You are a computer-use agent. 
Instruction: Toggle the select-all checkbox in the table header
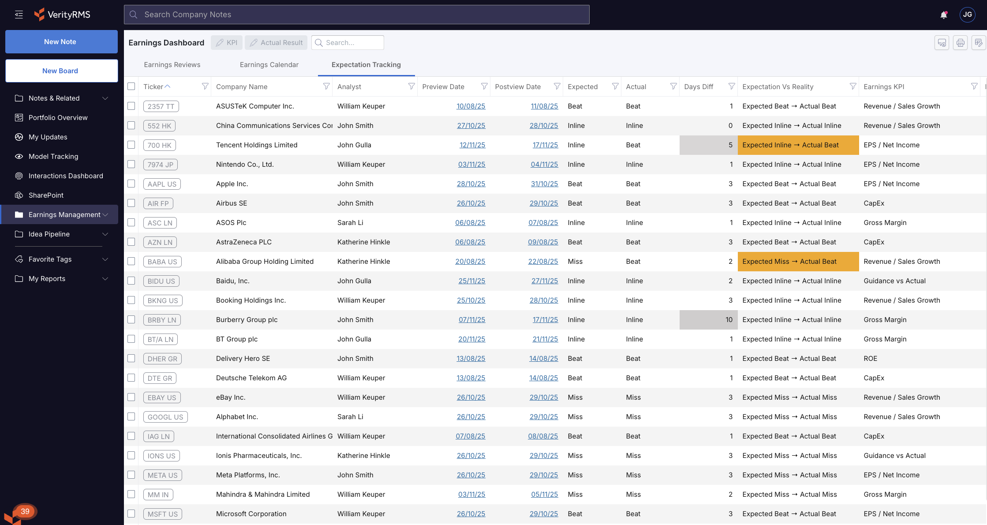[x=131, y=86]
